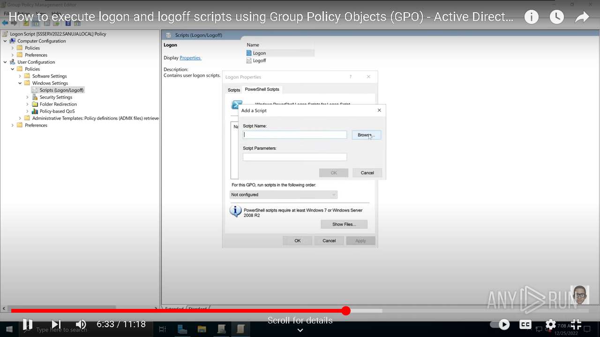Close the Logon Properties dialog
This screenshot has width=600, height=337.
click(368, 77)
